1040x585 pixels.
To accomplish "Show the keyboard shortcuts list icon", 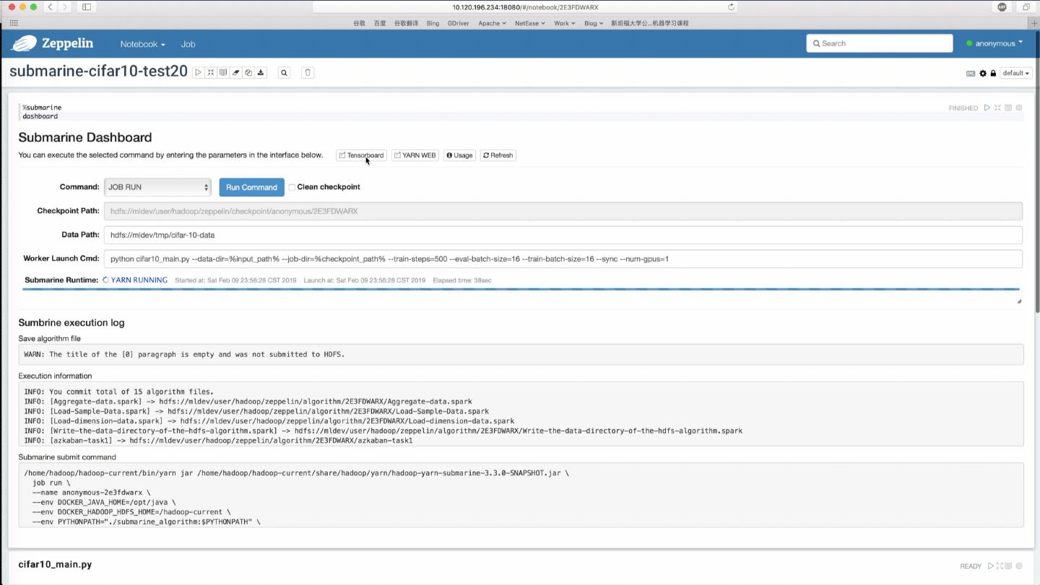I will [x=971, y=73].
